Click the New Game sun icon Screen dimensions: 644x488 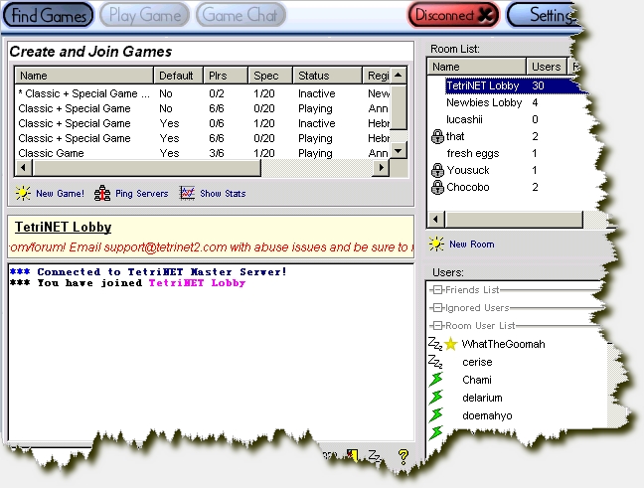pos(23,193)
